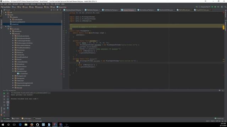Switch to PathMatcherTest.java tab
The image size is (227, 127).
pos(111,10)
